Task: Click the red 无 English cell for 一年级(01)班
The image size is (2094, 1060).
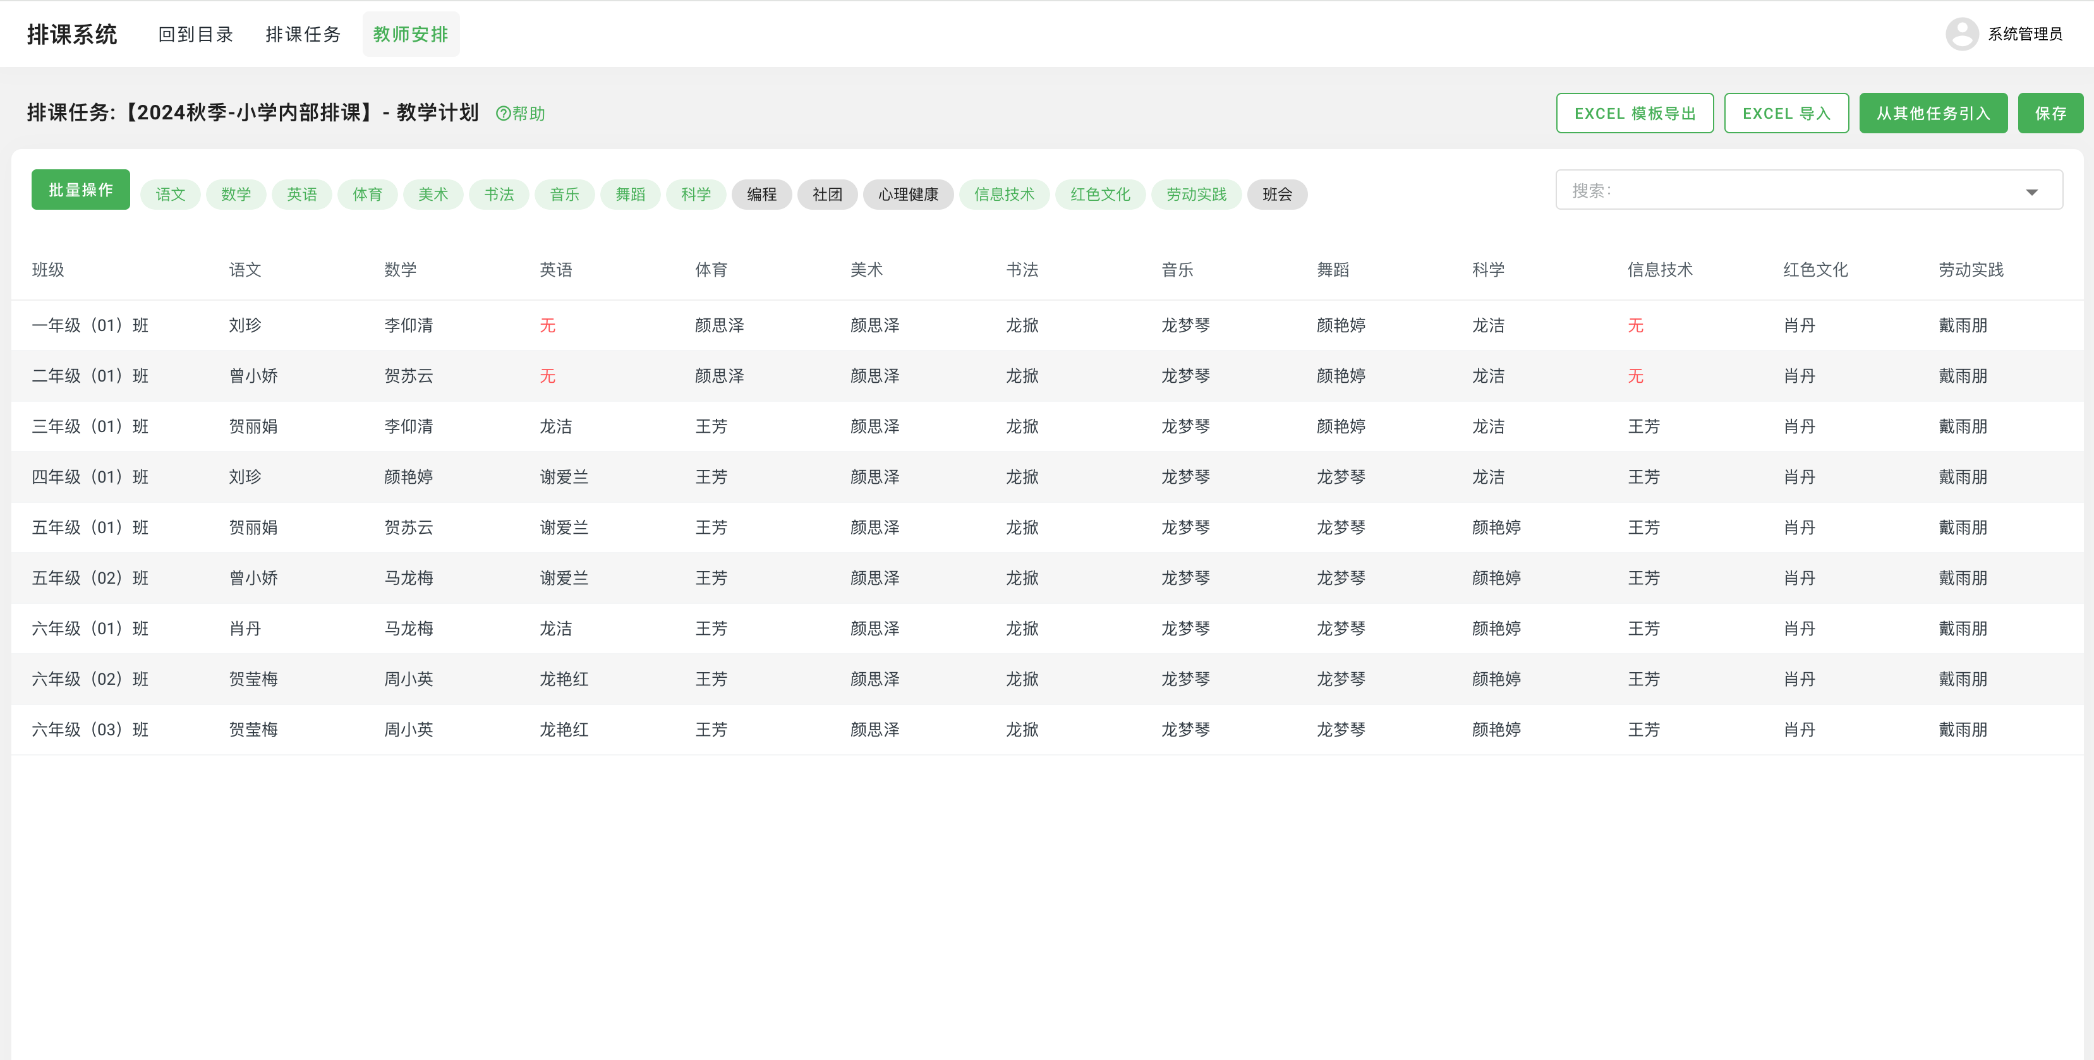Action: click(547, 325)
